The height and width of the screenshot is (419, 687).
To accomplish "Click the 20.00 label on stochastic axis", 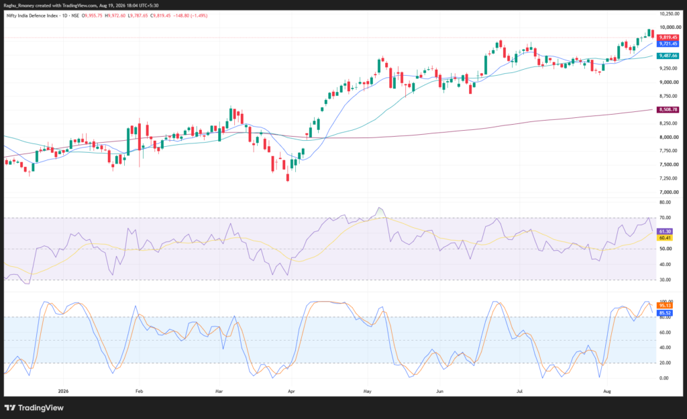I will pyautogui.click(x=665, y=363).
